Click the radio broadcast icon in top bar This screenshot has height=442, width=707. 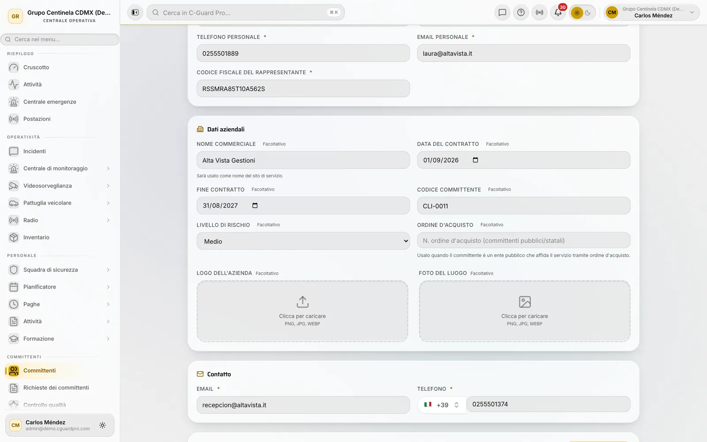point(540,12)
